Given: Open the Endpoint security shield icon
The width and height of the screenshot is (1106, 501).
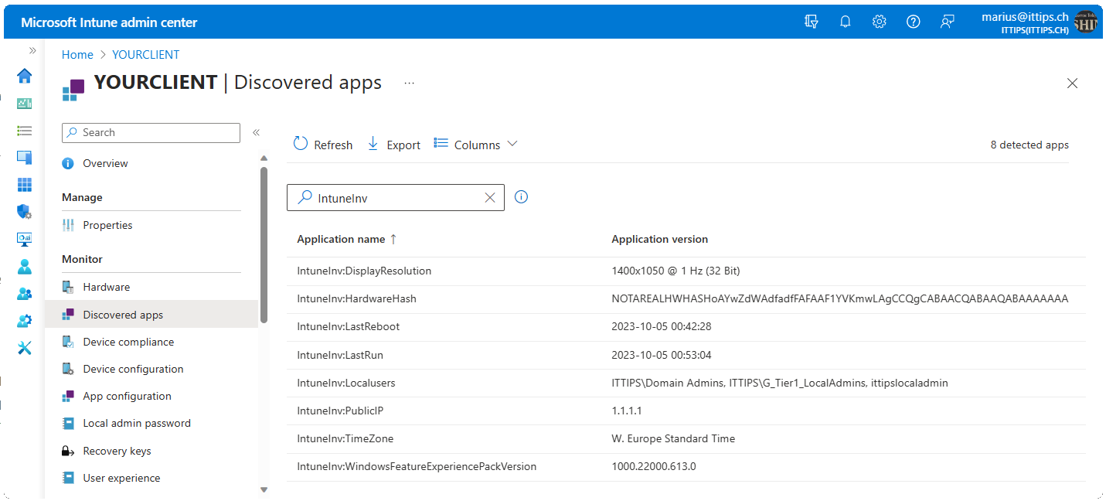Looking at the screenshot, I should click(25, 212).
